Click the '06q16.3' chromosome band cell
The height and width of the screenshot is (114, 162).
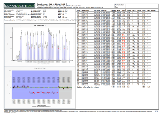tap(97, 79)
